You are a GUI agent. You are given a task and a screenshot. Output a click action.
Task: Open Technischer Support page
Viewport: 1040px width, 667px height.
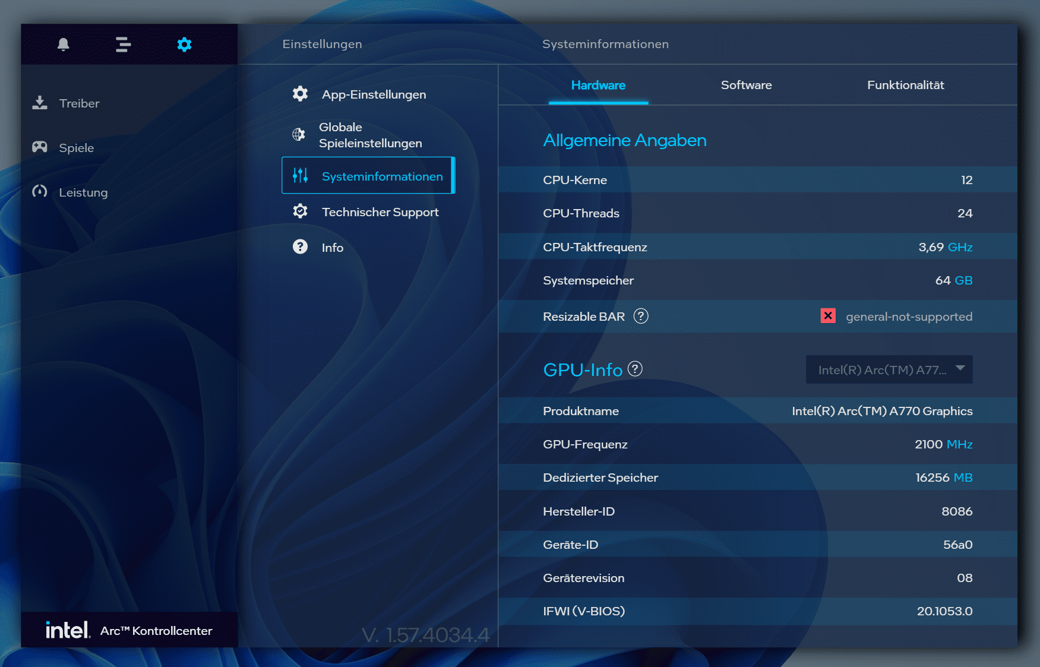tap(380, 212)
